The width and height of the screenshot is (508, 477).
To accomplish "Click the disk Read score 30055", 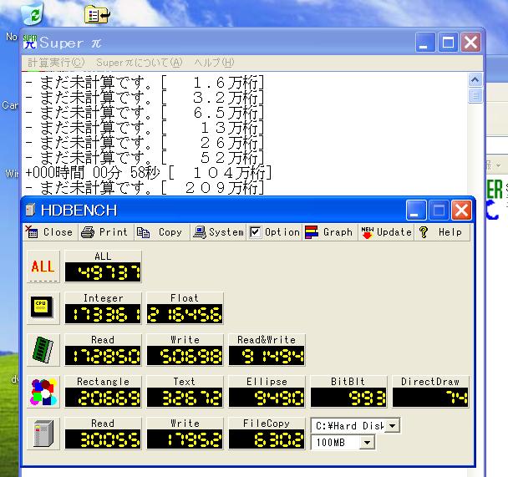I will click(103, 439).
